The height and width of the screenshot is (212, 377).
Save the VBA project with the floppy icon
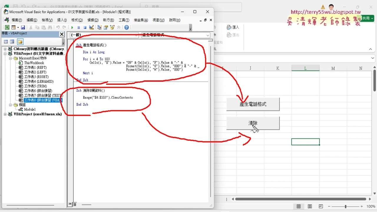tap(23, 27)
